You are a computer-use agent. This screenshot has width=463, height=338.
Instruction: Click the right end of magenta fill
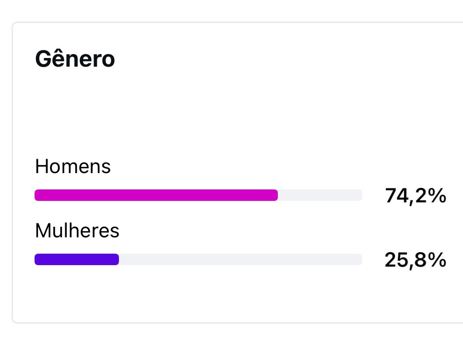(x=275, y=195)
